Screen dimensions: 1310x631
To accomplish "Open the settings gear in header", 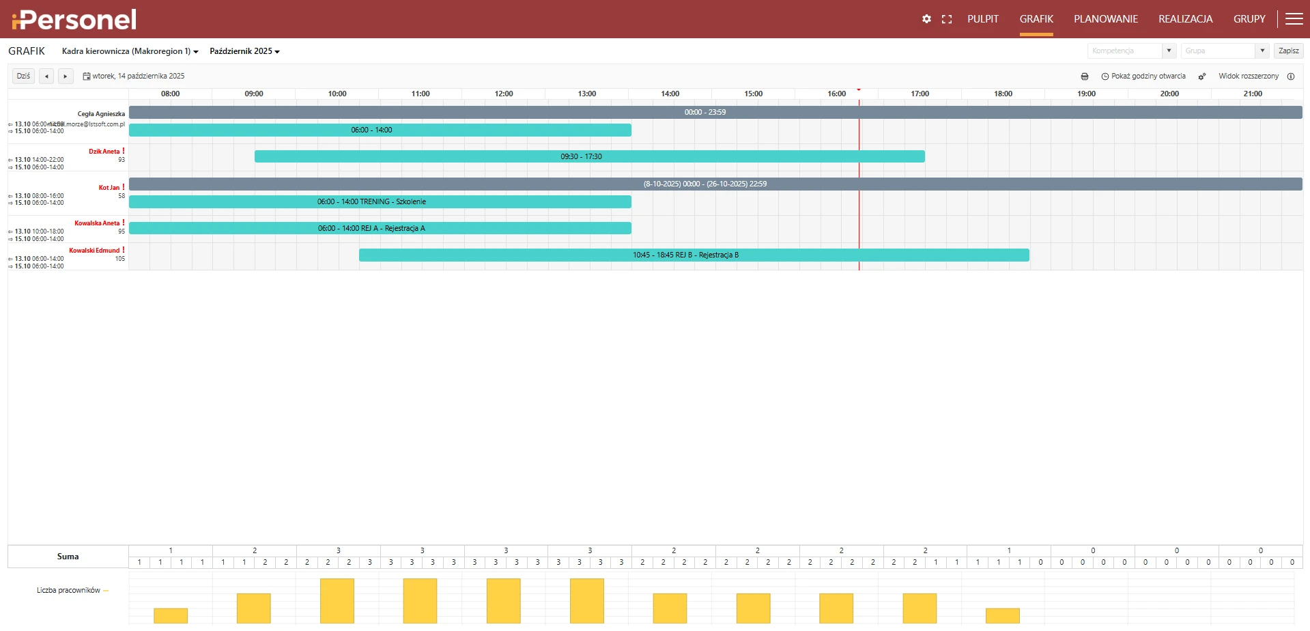I will click(x=926, y=19).
